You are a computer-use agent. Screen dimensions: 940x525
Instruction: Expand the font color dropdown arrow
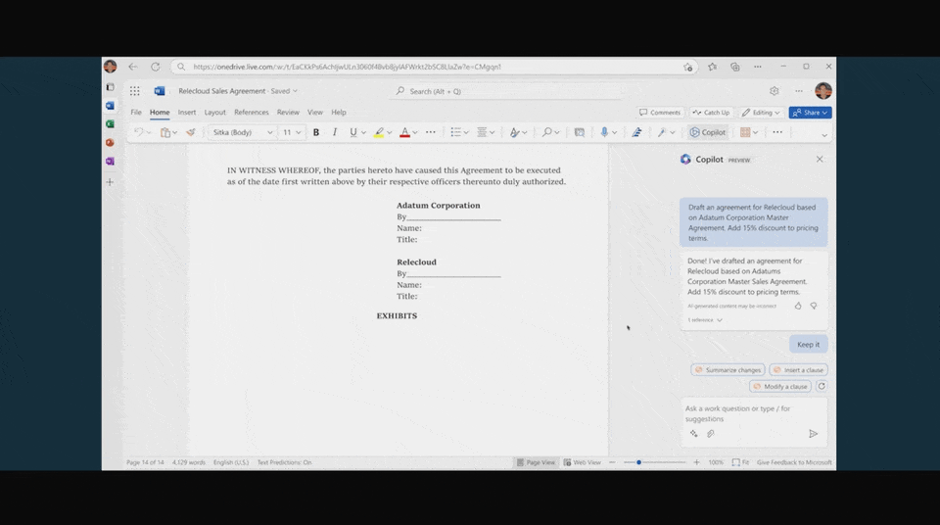click(x=415, y=132)
